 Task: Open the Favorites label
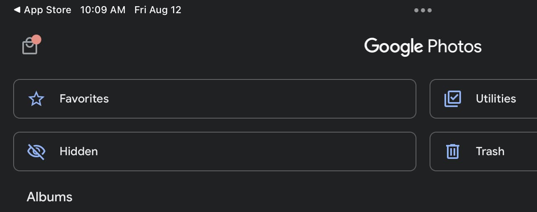click(x=84, y=99)
